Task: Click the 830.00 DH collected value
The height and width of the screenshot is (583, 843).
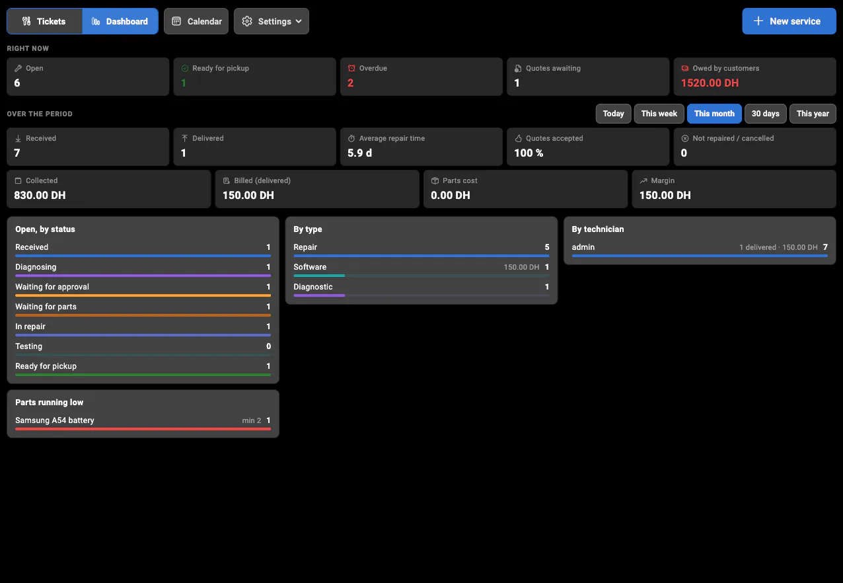Action: (x=40, y=195)
